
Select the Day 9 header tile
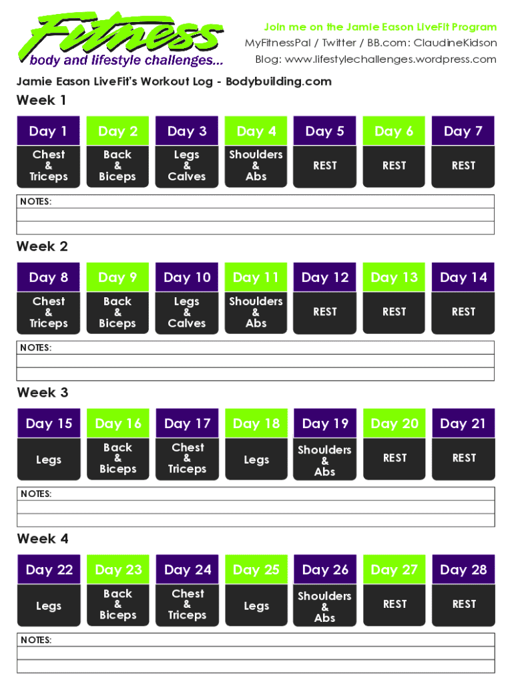tap(117, 277)
